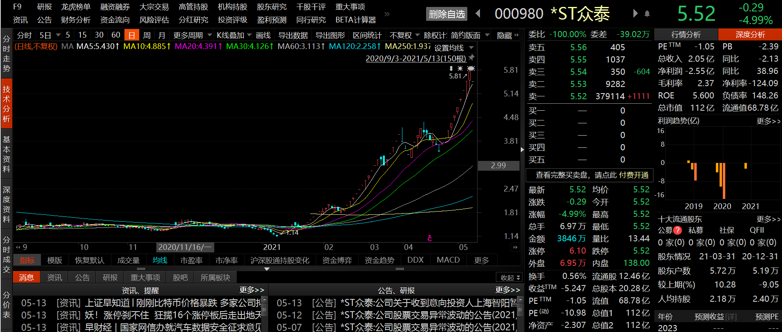
Task: Open the 分价表 side tab
Action: [x=6, y=305]
